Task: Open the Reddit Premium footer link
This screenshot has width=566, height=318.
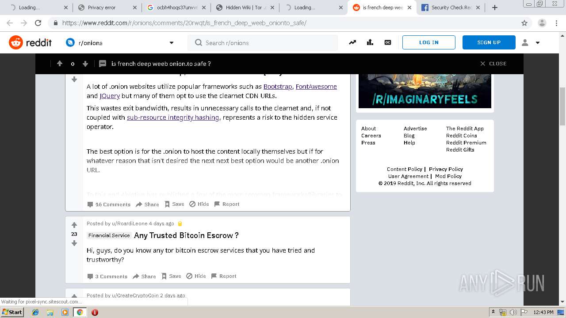Action: 466,143
